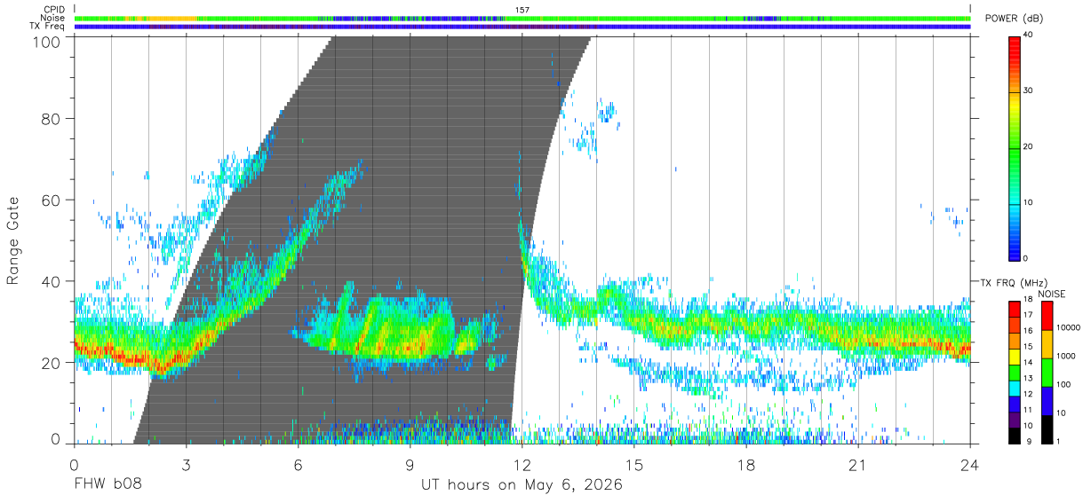1091x503 pixels.
Task: Click the time axis tick 15
Action: 633,465
